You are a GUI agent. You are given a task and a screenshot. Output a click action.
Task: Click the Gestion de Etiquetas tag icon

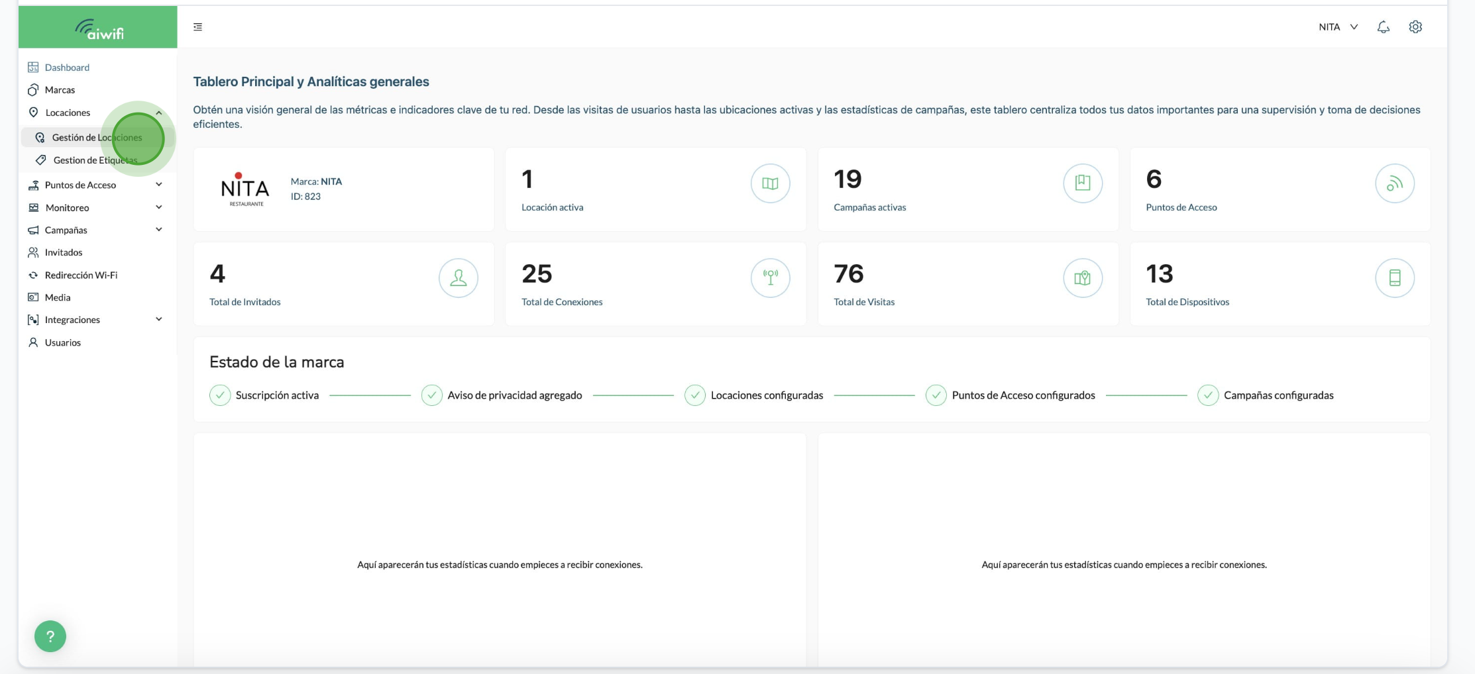click(41, 160)
